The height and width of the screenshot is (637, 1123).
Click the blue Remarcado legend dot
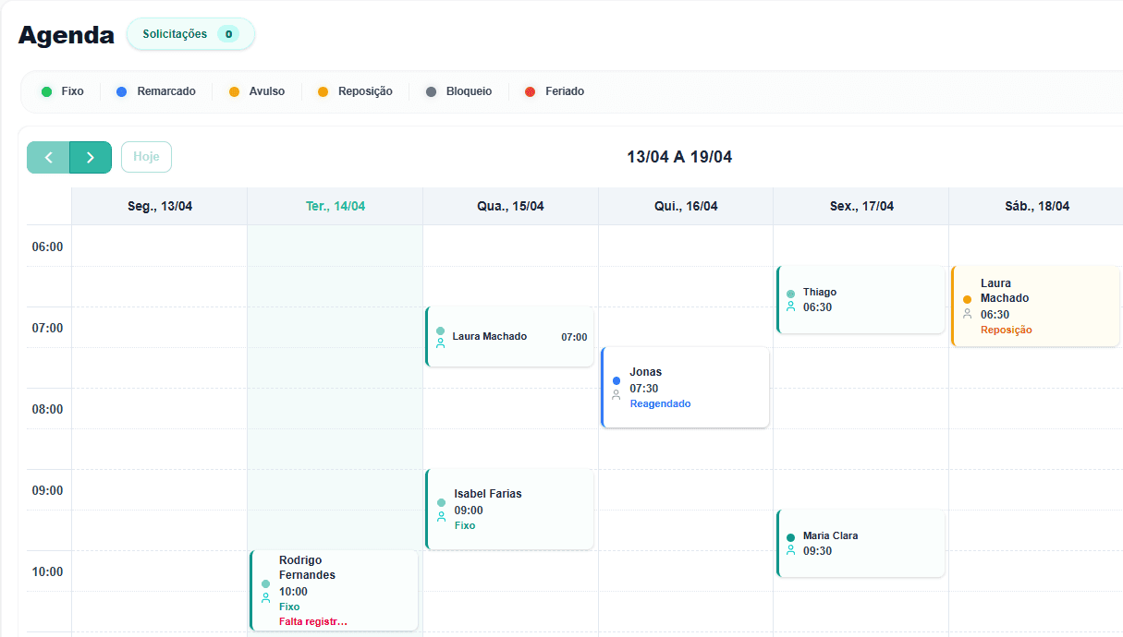(121, 91)
